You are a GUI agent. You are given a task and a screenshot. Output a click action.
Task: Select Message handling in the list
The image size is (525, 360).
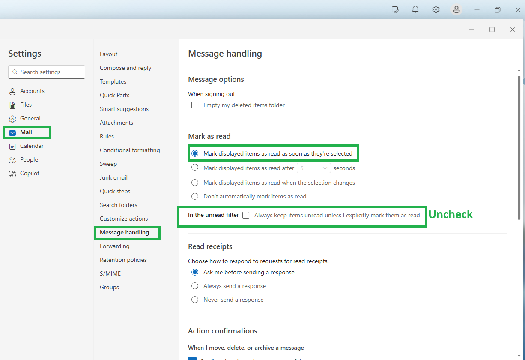point(125,232)
